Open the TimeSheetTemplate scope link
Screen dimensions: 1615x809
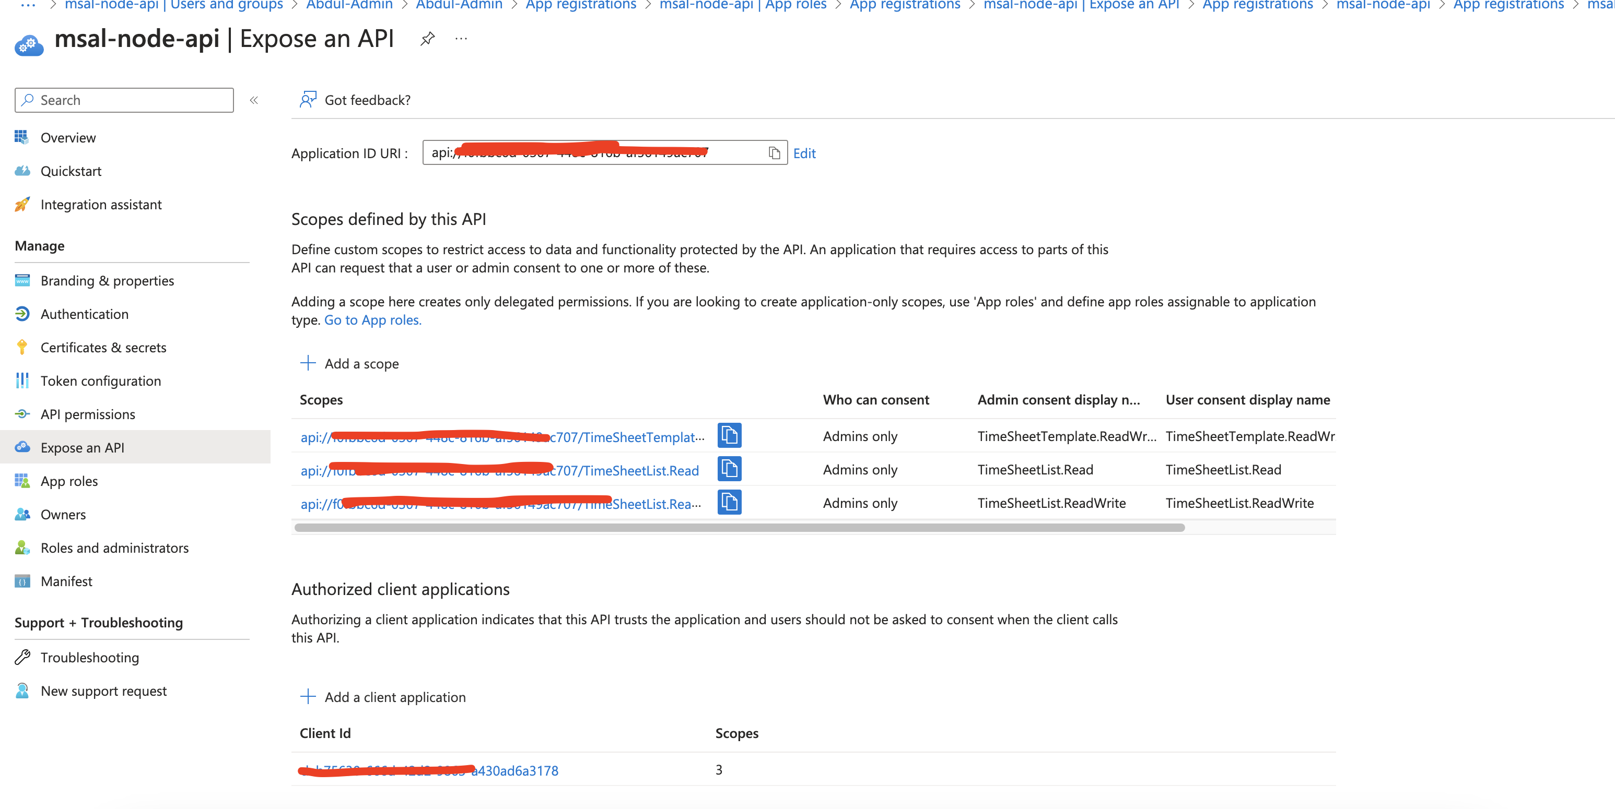click(502, 437)
